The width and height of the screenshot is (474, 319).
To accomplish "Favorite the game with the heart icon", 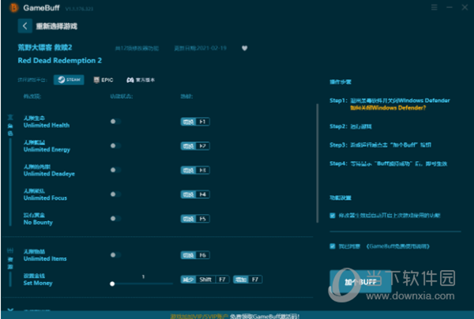I will [245, 48].
